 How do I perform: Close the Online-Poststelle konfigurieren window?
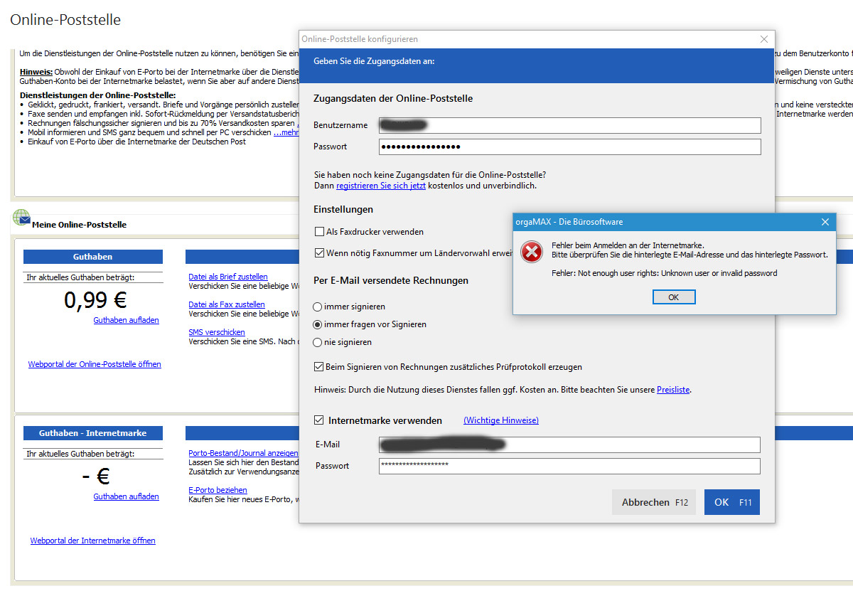click(764, 39)
